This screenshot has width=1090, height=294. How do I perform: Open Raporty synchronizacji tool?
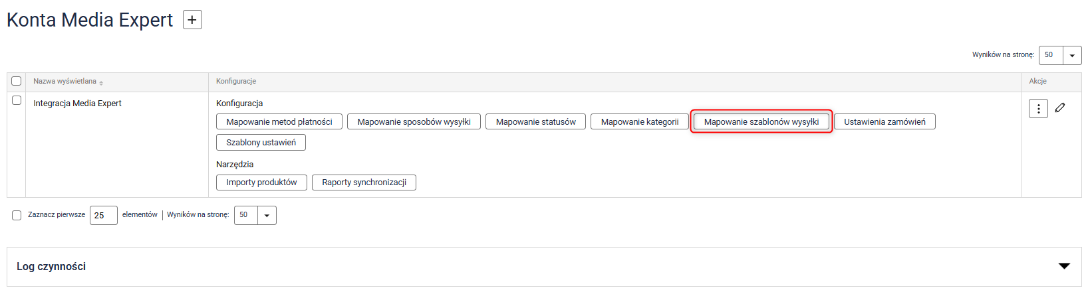pos(364,183)
